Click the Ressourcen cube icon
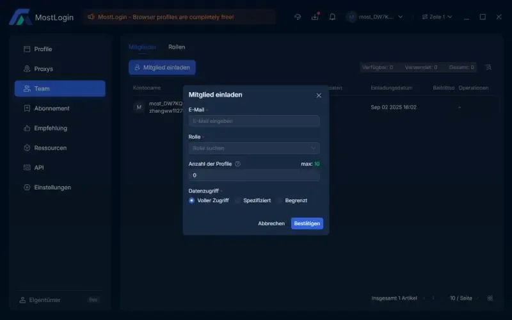 point(27,148)
